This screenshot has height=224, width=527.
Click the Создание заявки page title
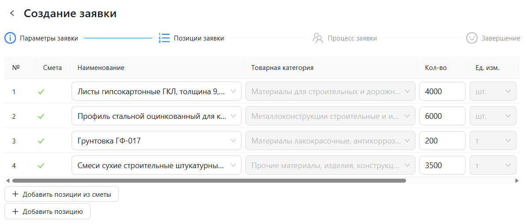coord(70,13)
